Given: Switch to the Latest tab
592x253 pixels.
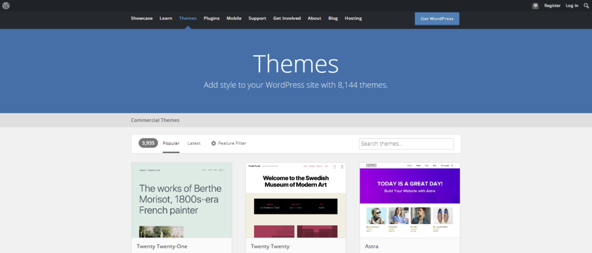Looking at the screenshot, I should point(194,143).
